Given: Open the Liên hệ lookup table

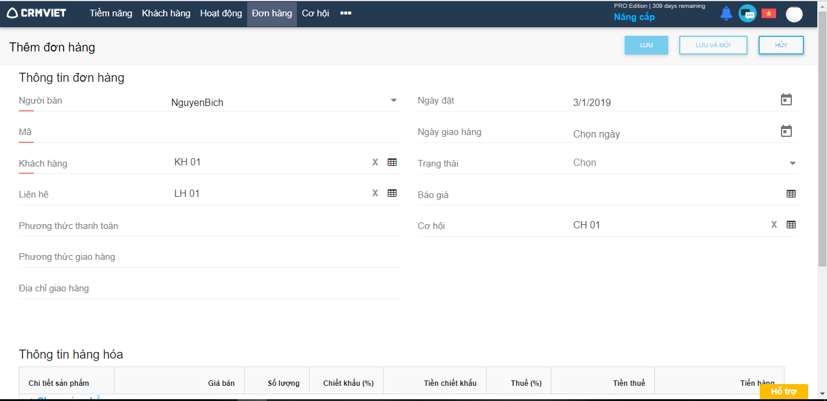Looking at the screenshot, I should (392, 193).
